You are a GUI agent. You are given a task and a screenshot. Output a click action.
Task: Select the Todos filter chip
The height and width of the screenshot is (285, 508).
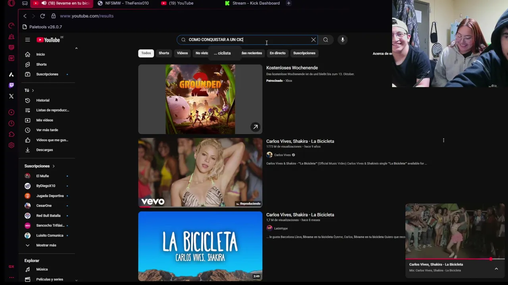pos(146,53)
